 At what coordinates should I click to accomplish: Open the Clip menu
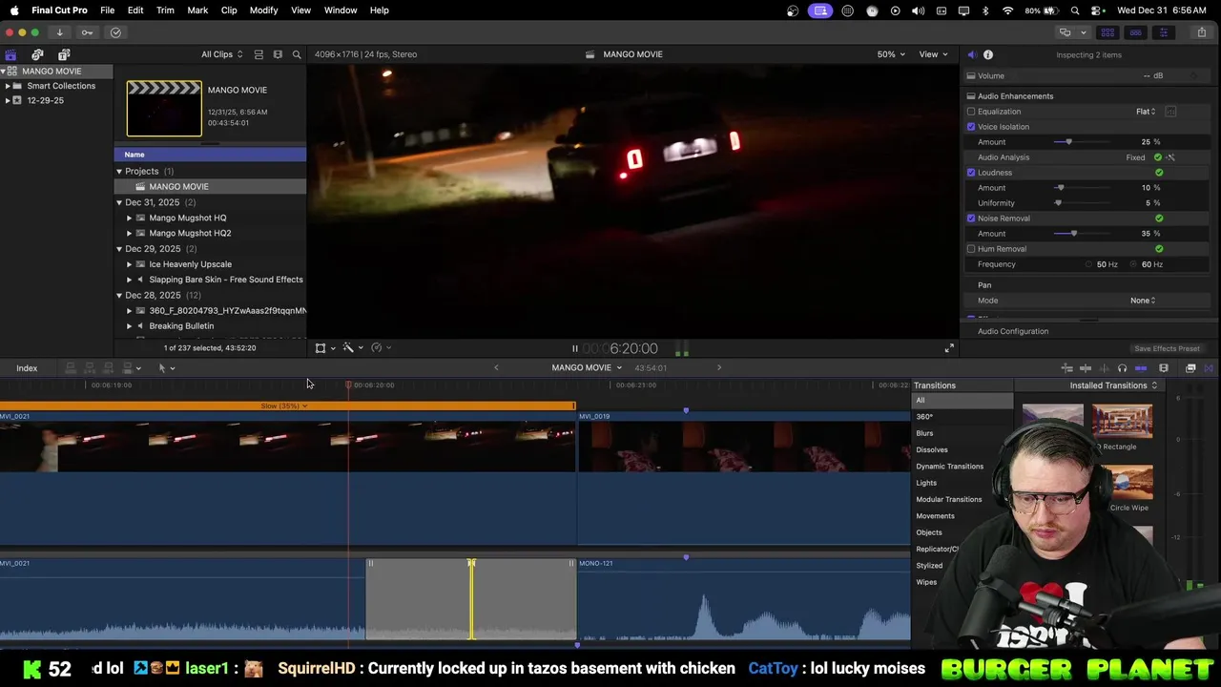click(x=229, y=10)
